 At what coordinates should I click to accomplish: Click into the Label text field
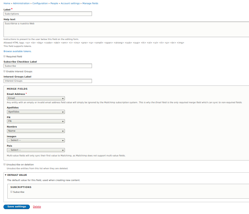tap(48, 14)
